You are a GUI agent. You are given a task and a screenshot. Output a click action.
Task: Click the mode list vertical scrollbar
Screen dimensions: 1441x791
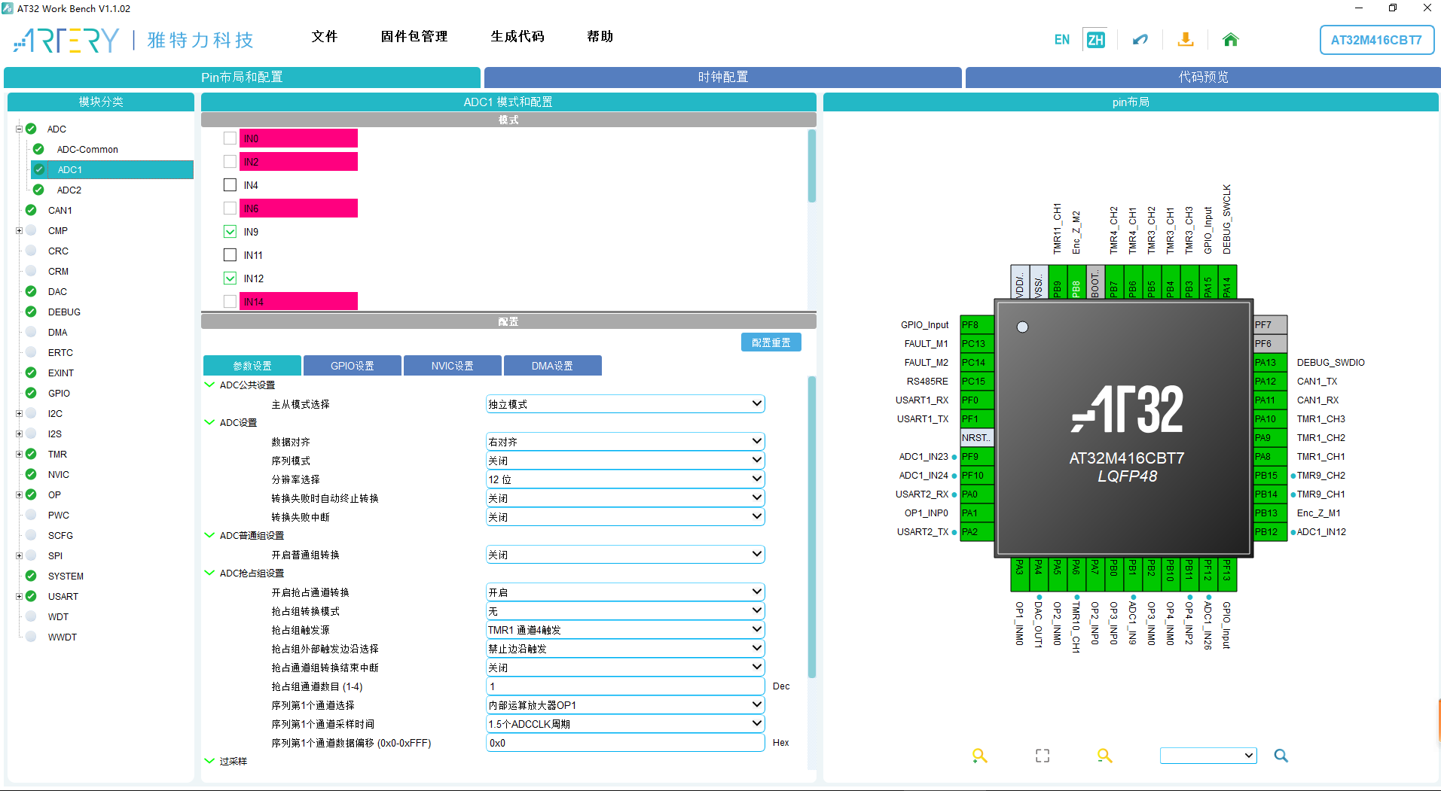(812, 166)
